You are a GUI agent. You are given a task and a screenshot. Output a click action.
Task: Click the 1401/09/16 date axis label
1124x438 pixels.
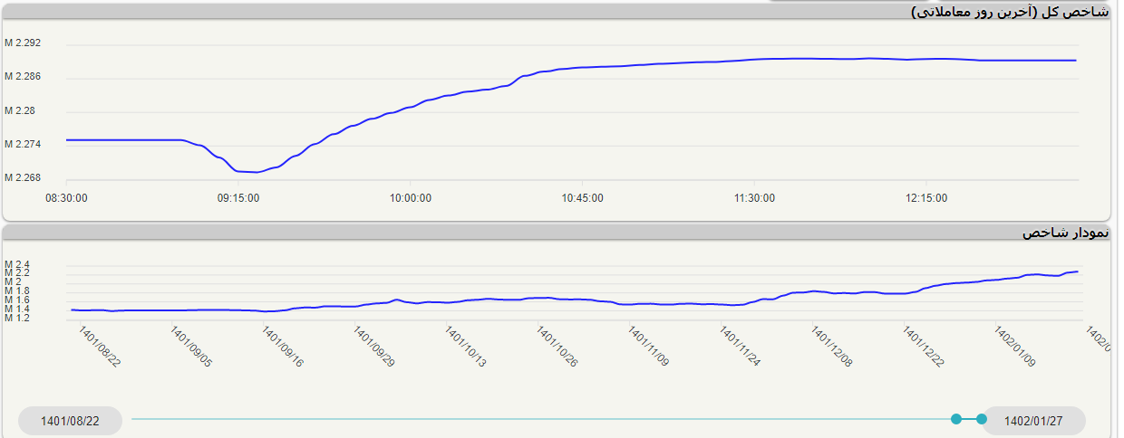click(x=282, y=347)
